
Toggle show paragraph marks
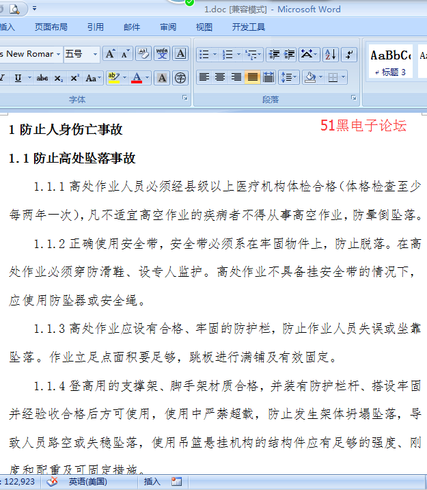click(x=349, y=55)
